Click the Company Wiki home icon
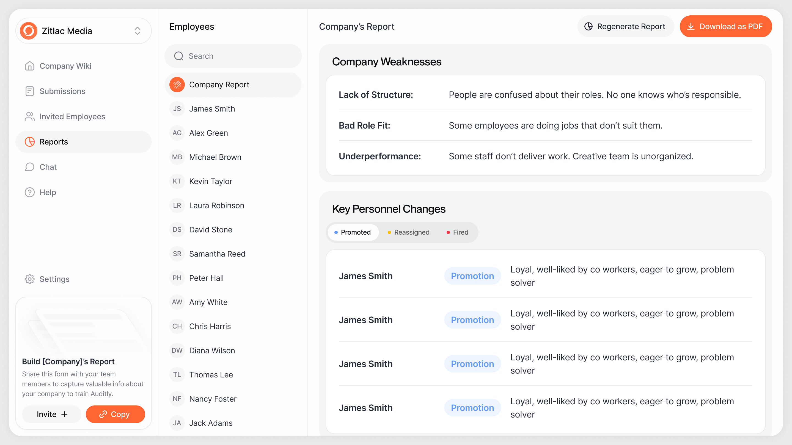The width and height of the screenshot is (792, 445). (29, 66)
